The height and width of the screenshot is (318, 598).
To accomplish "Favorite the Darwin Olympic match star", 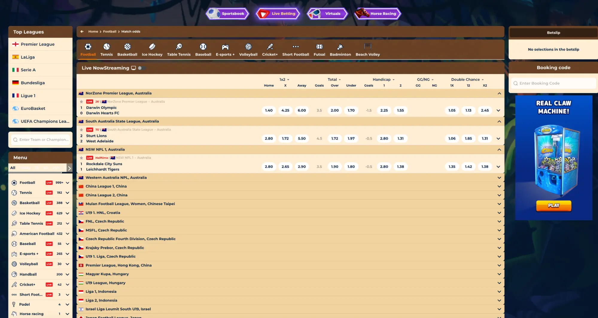I will (81, 102).
